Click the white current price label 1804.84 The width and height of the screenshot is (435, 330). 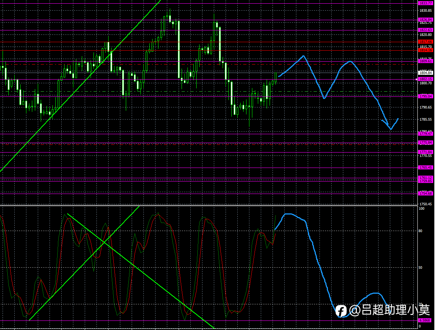click(425, 73)
